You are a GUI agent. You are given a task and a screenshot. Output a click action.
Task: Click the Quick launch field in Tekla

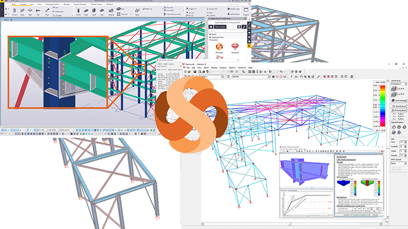pos(238,4)
